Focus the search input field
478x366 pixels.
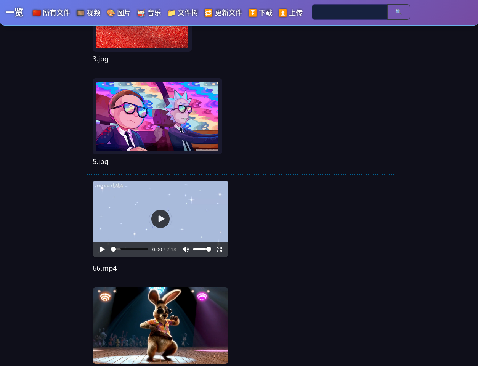click(x=350, y=12)
